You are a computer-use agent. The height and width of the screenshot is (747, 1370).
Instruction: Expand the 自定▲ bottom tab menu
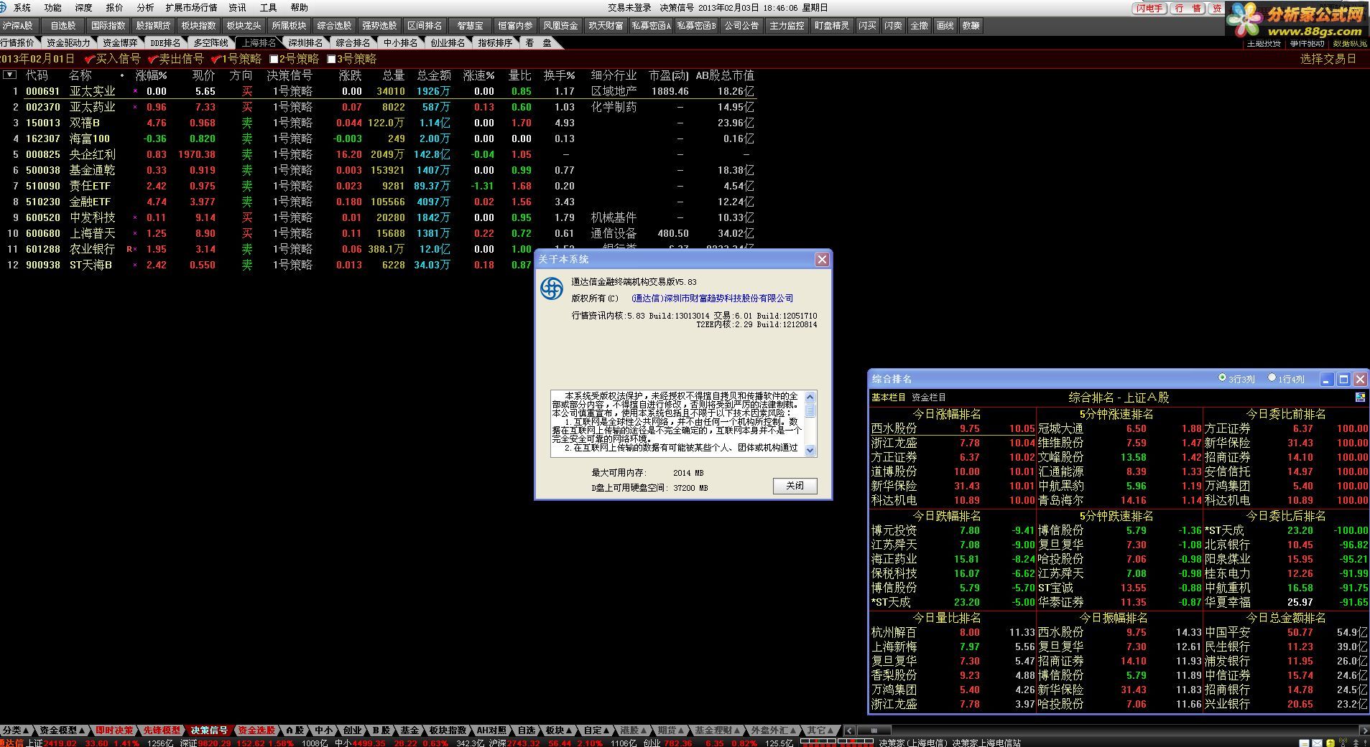[596, 730]
